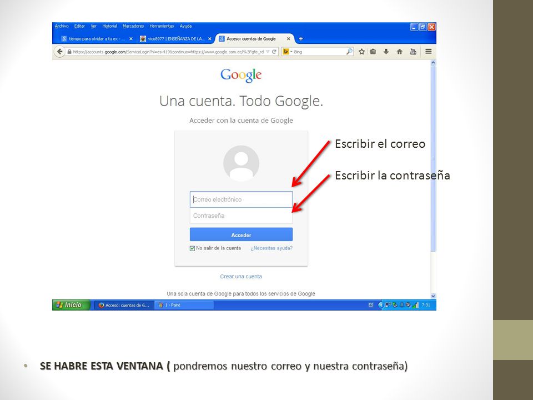This screenshot has width=533, height=400.
Task: Open the Marcadores menu
Action: [x=133, y=26]
